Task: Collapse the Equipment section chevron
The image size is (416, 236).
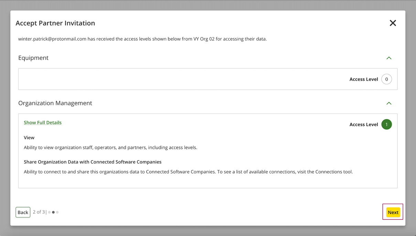Action: point(389,58)
